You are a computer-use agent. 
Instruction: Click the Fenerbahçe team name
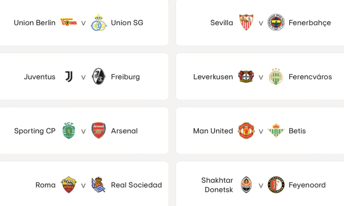(310, 23)
